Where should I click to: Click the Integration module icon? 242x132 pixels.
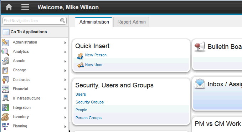[5, 108]
